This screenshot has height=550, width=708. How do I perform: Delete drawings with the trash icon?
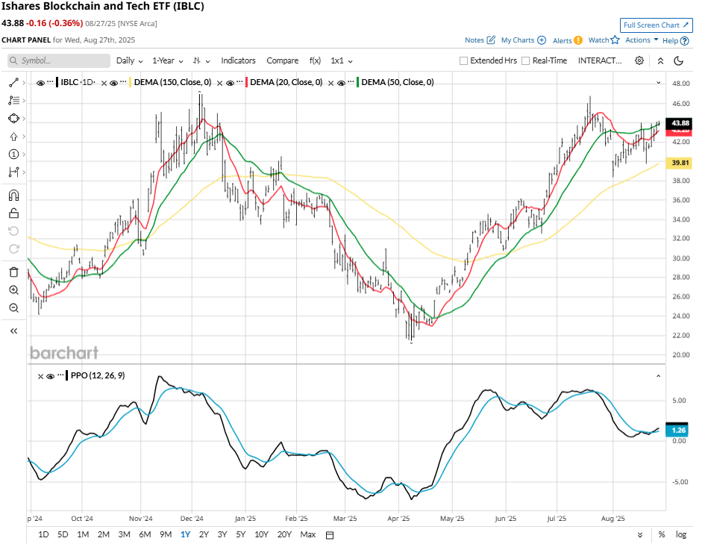coord(13,272)
